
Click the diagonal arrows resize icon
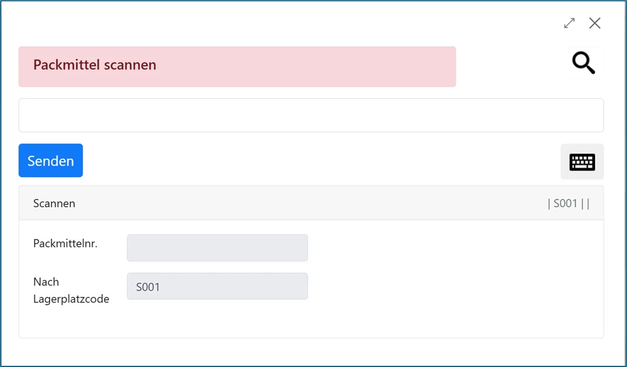[x=569, y=23]
